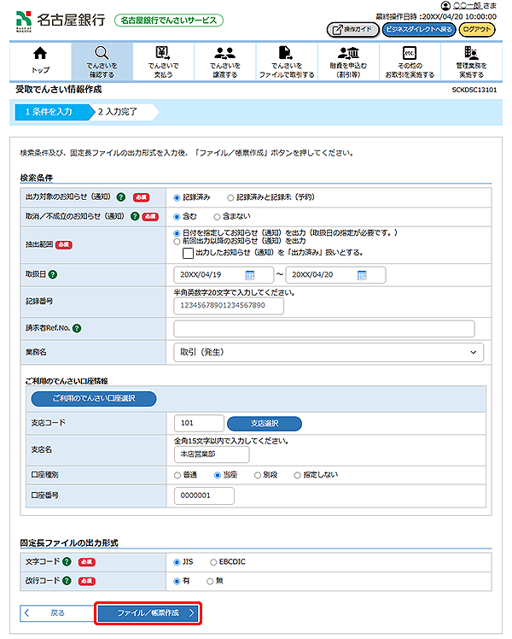Click the Top home icon
This screenshot has height=639, width=512.
coord(40,56)
